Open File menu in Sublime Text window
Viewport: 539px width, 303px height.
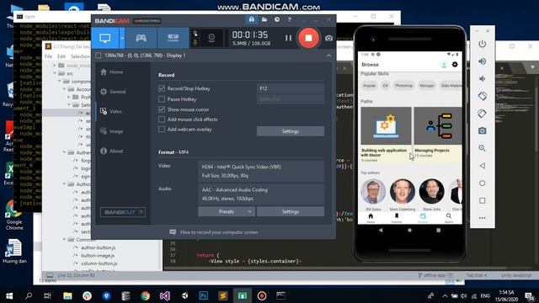(49, 56)
